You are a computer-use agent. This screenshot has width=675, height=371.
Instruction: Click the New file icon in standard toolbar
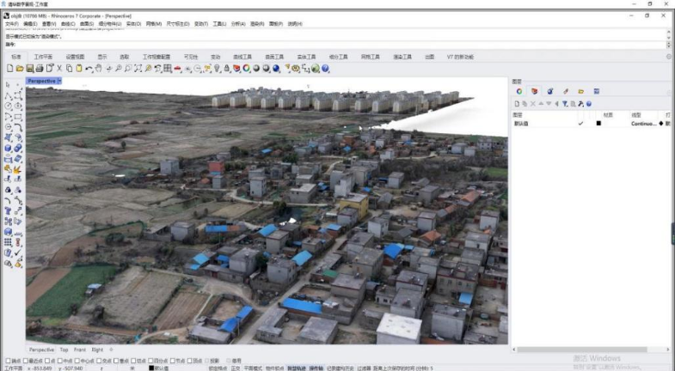tap(10, 69)
